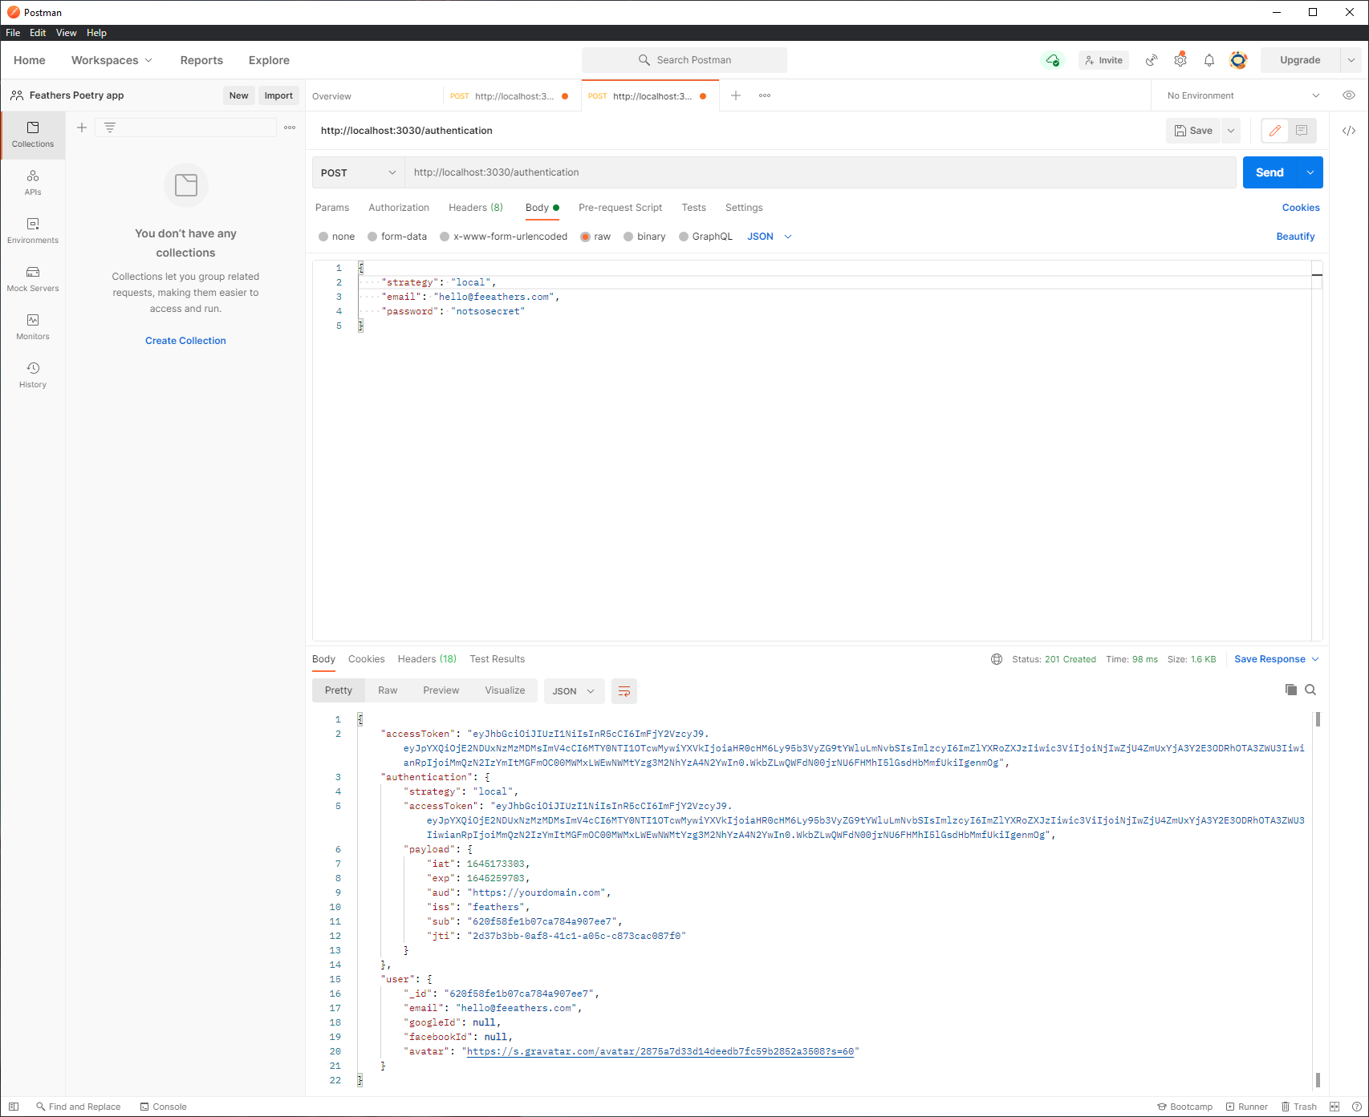
Task: Click the Beautify link
Action: pyautogui.click(x=1295, y=237)
